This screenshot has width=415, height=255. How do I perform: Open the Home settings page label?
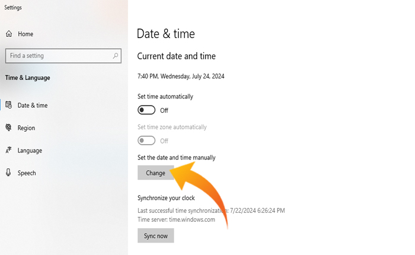point(25,34)
